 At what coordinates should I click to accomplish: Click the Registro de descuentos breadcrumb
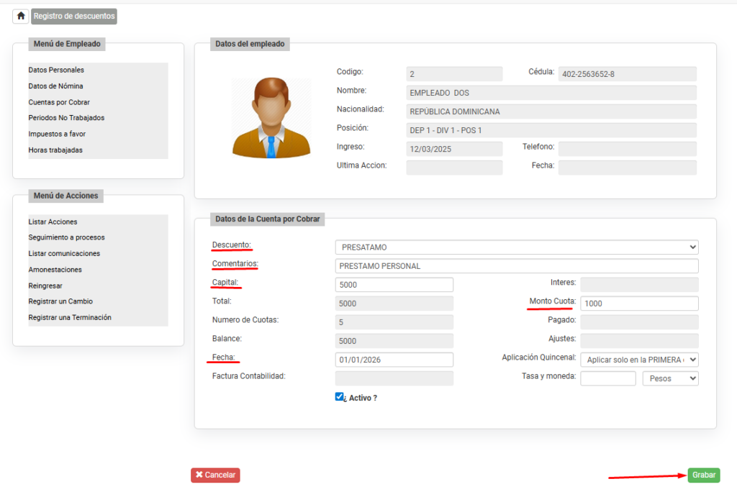[74, 16]
